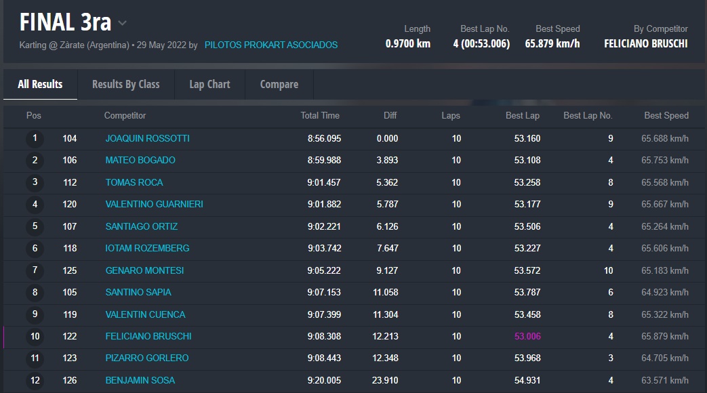Open the PILOTOS PROKART ASOCIADOS organizer link
Image resolution: width=707 pixels, height=393 pixels.
point(270,45)
